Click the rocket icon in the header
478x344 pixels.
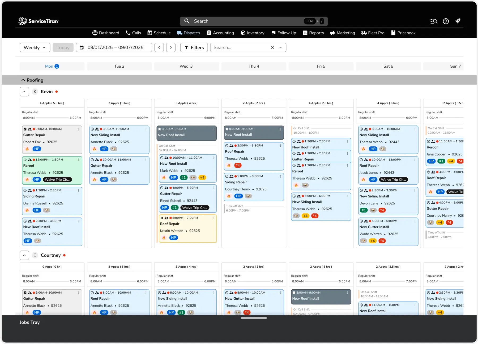[x=458, y=21]
